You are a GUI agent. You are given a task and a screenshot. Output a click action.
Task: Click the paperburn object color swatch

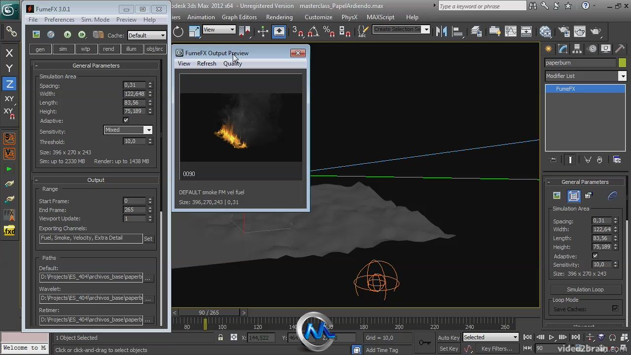tap(622, 63)
